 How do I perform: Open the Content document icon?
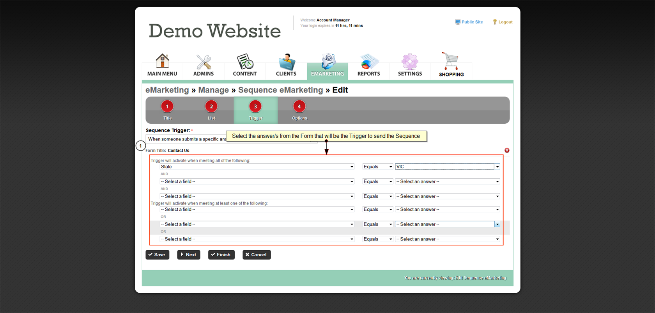coord(245,62)
